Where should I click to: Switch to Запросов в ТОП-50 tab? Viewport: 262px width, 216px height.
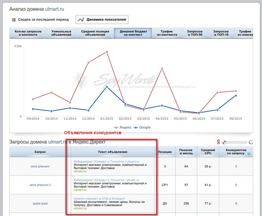click(195, 33)
